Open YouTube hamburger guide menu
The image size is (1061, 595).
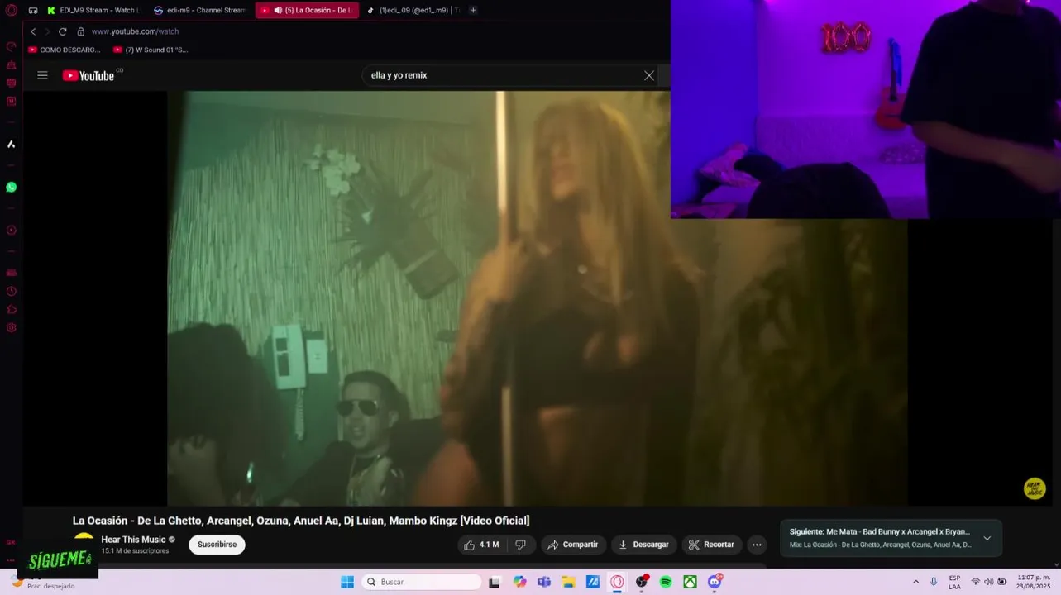[42, 75]
